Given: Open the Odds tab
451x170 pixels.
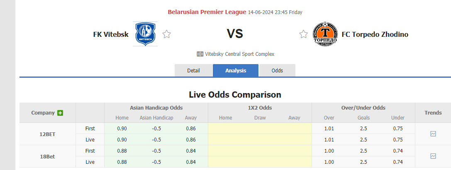Looking at the screenshot, I should click(277, 71).
